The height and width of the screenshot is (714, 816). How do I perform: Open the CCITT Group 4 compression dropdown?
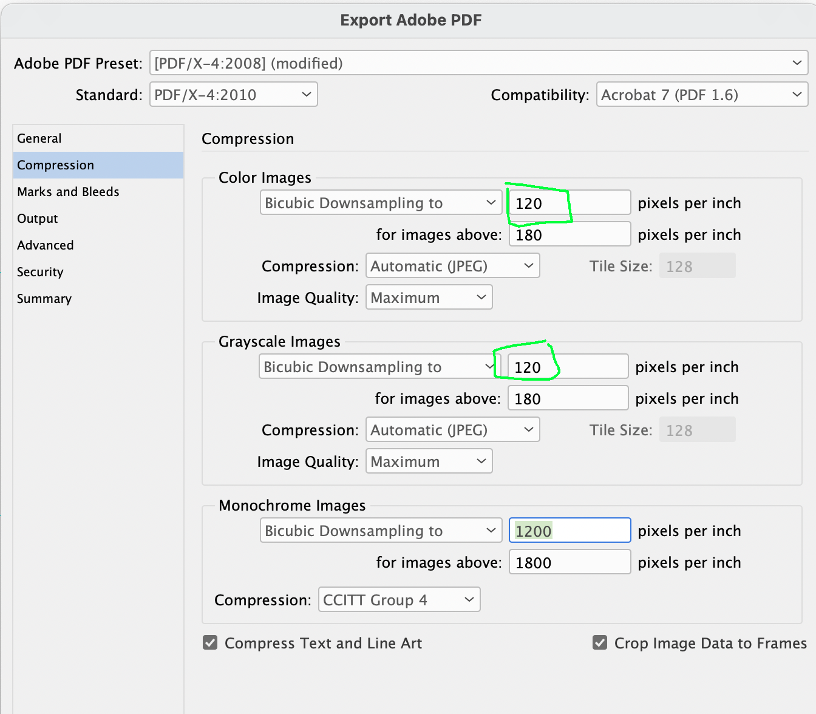click(x=399, y=599)
